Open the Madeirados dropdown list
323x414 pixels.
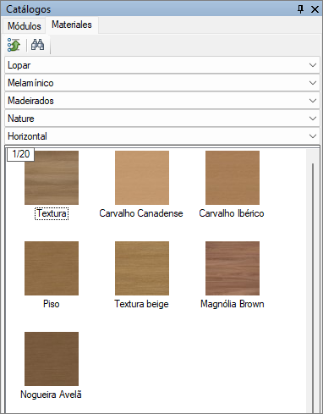(162, 101)
